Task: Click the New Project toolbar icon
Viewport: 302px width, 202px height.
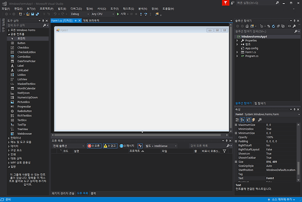Action: [20, 14]
